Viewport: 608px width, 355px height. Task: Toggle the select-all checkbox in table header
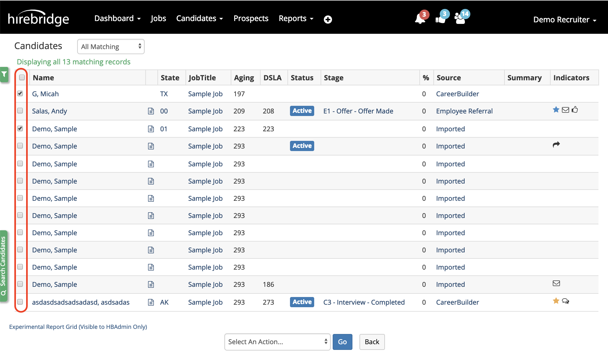click(22, 77)
